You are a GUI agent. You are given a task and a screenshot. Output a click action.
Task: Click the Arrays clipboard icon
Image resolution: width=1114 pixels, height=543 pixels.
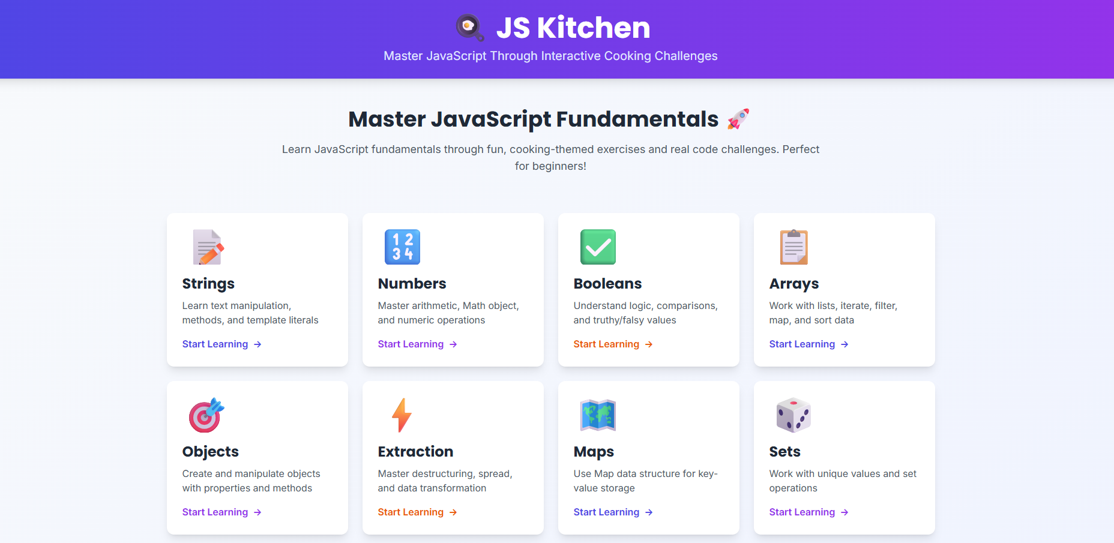(793, 247)
